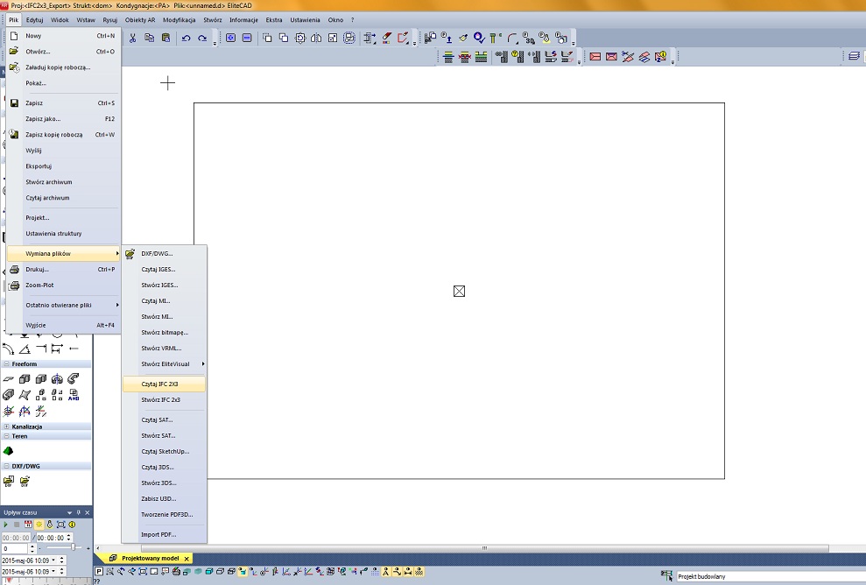The height and width of the screenshot is (585, 866).
Task: Click Tworzenie PDF3D... entry
Action: [165, 514]
